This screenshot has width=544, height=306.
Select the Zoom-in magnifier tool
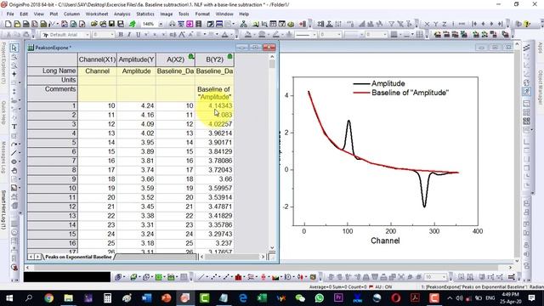pyautogui.click(x=14, y=57)
